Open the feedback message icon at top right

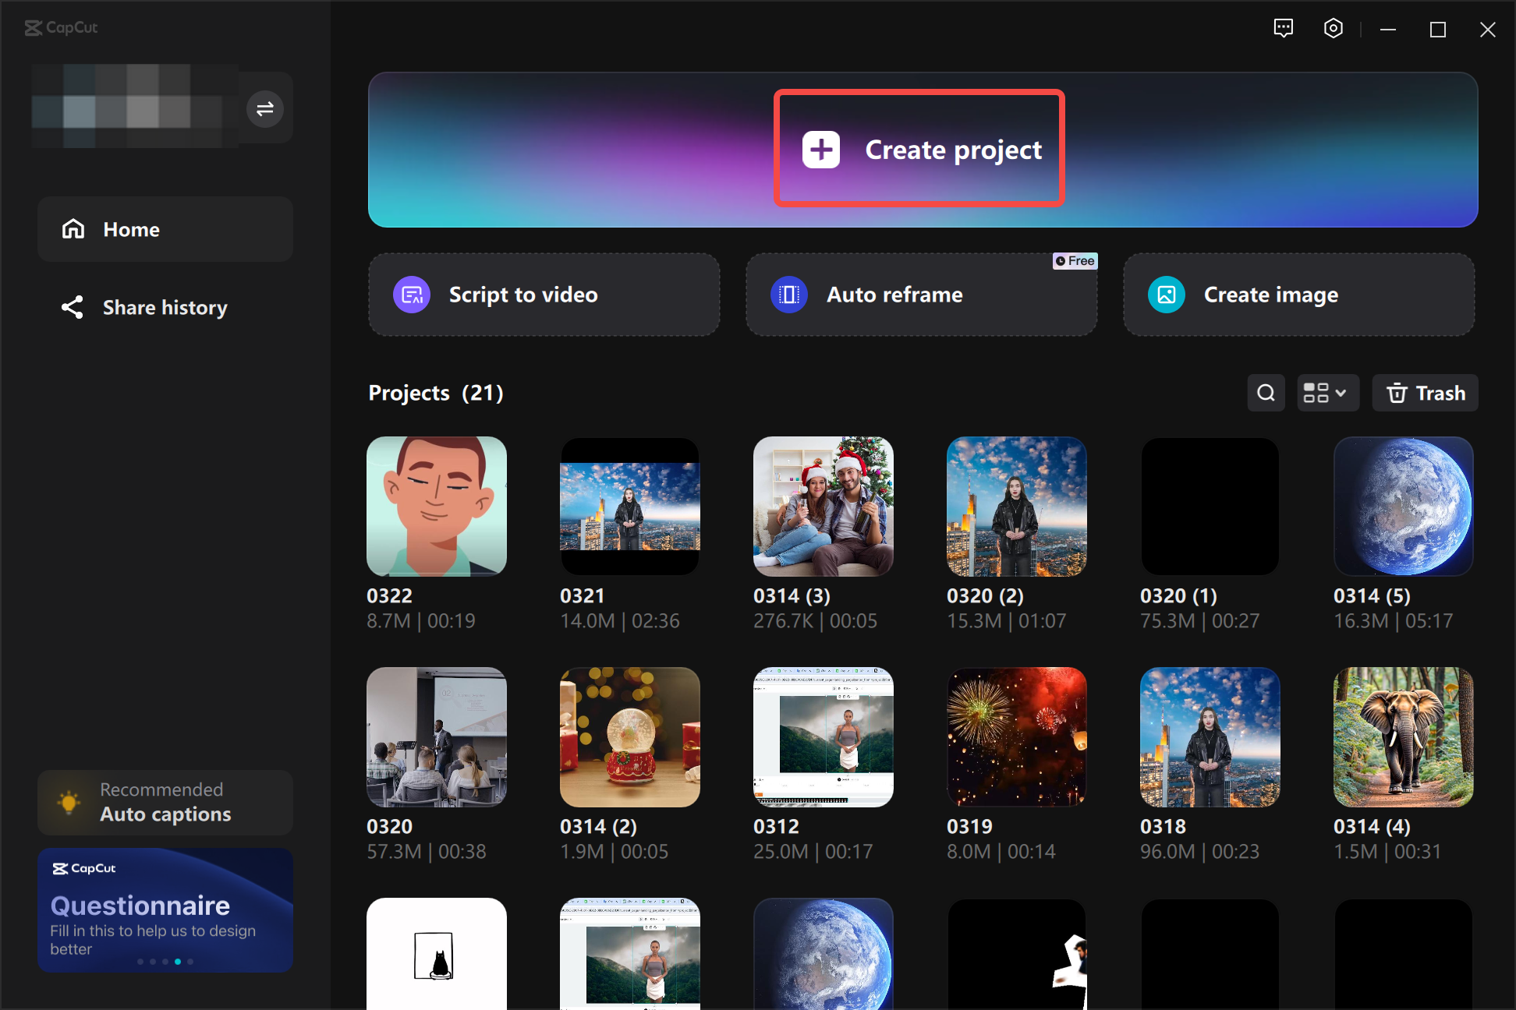[x=1284, y=28]
